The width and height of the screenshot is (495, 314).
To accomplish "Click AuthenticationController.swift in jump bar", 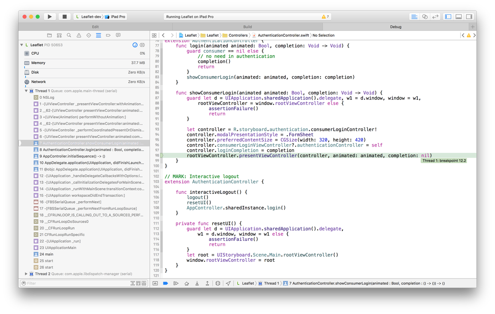I will [x=281, y=35].
